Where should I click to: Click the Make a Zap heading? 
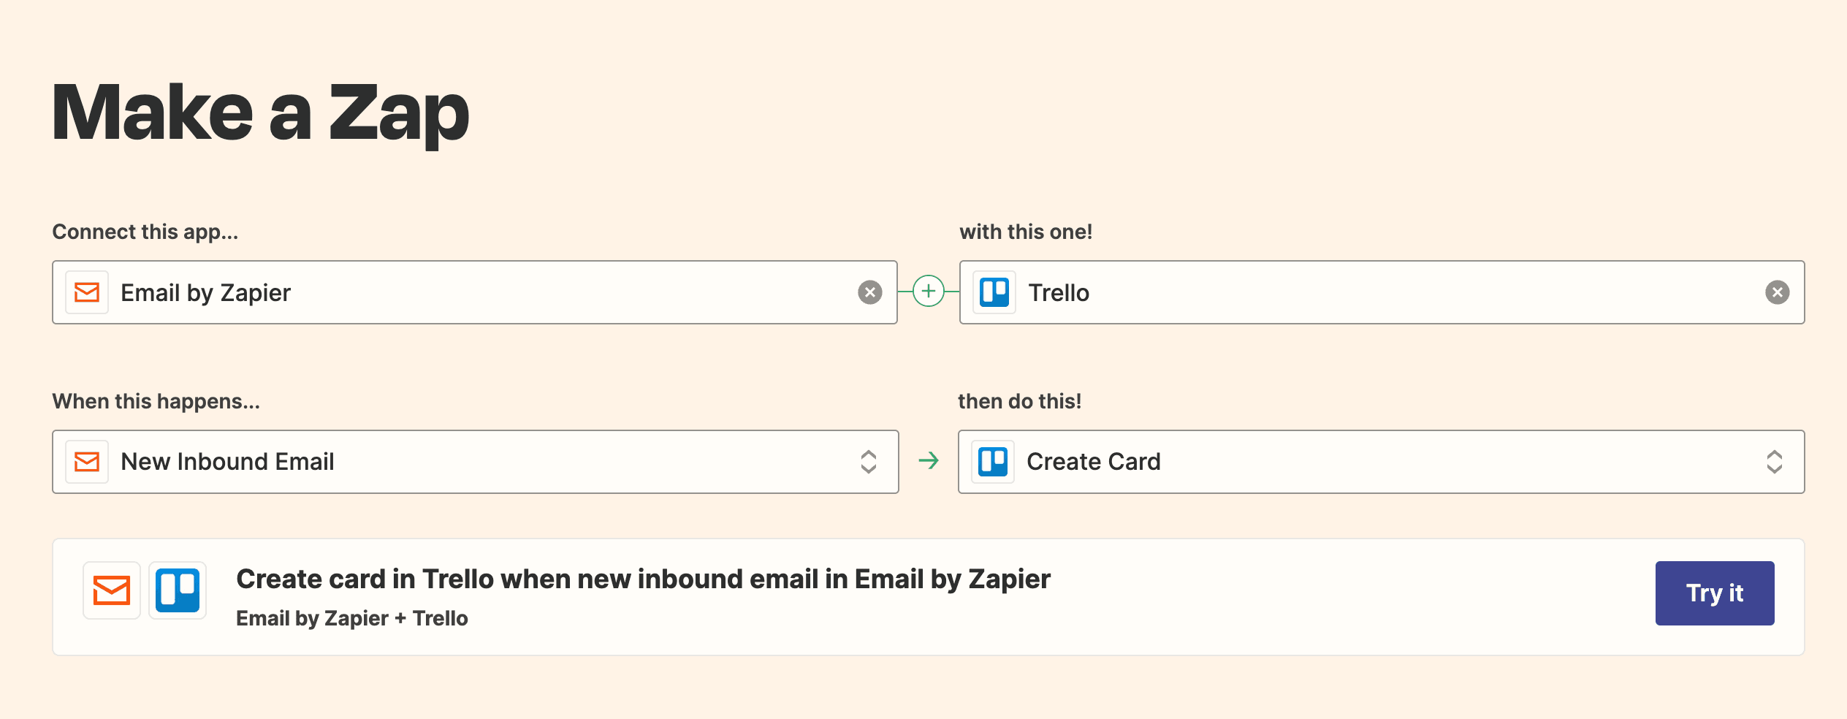point(260,113)
